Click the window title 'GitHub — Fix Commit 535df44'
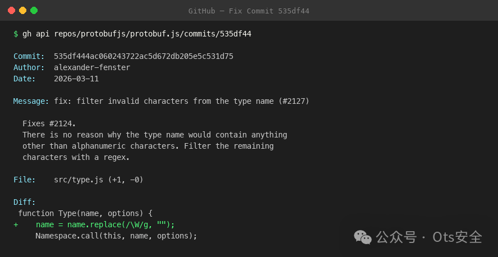498x257 pixels. coord(248,11)
